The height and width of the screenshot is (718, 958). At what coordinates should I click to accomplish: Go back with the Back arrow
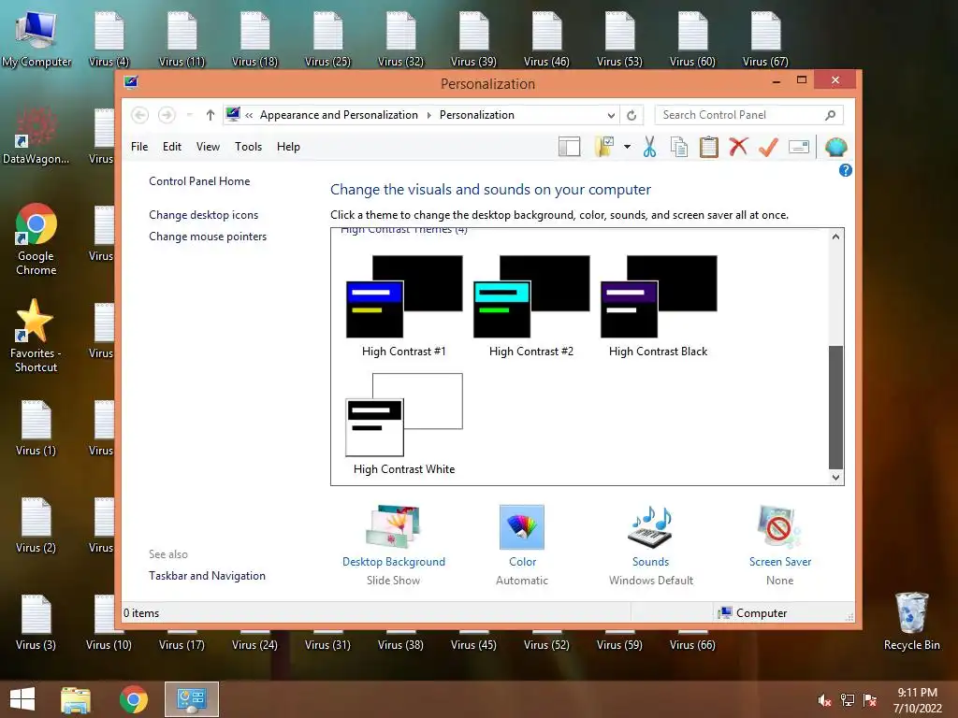[140, 115]
